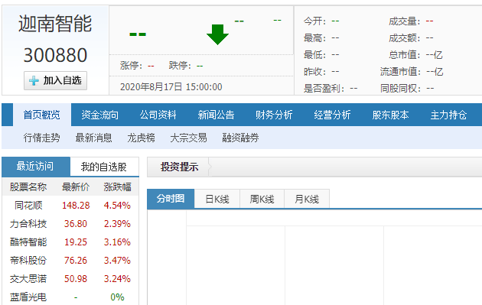Open the 龙虎榜 link
482x305 pixels.
point(141,138)
